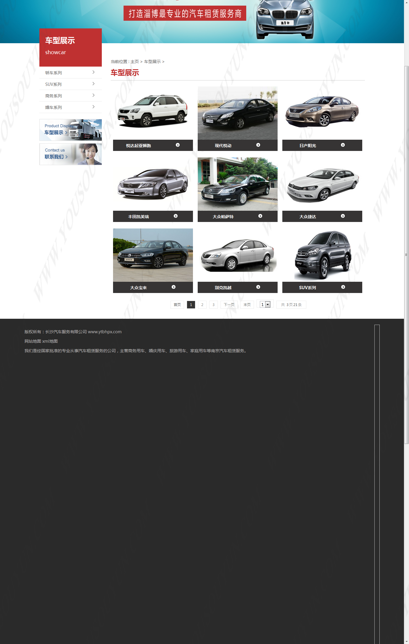The height and width of the screenshot is (644, 409).
Task: Click 大众宝来 title link
Action: pyautogui.click(x=139, y=288)
